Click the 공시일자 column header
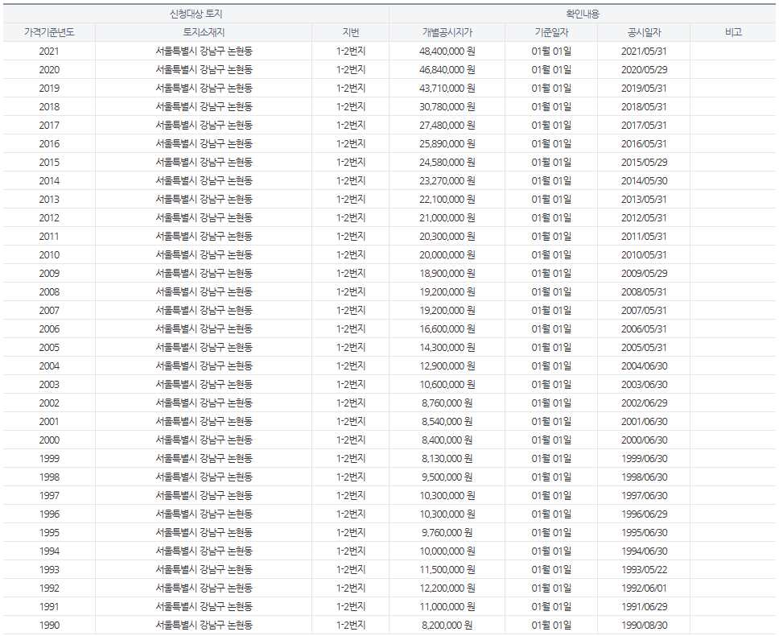Viewport: 779px width, 636px height. [x=644, y=32]
